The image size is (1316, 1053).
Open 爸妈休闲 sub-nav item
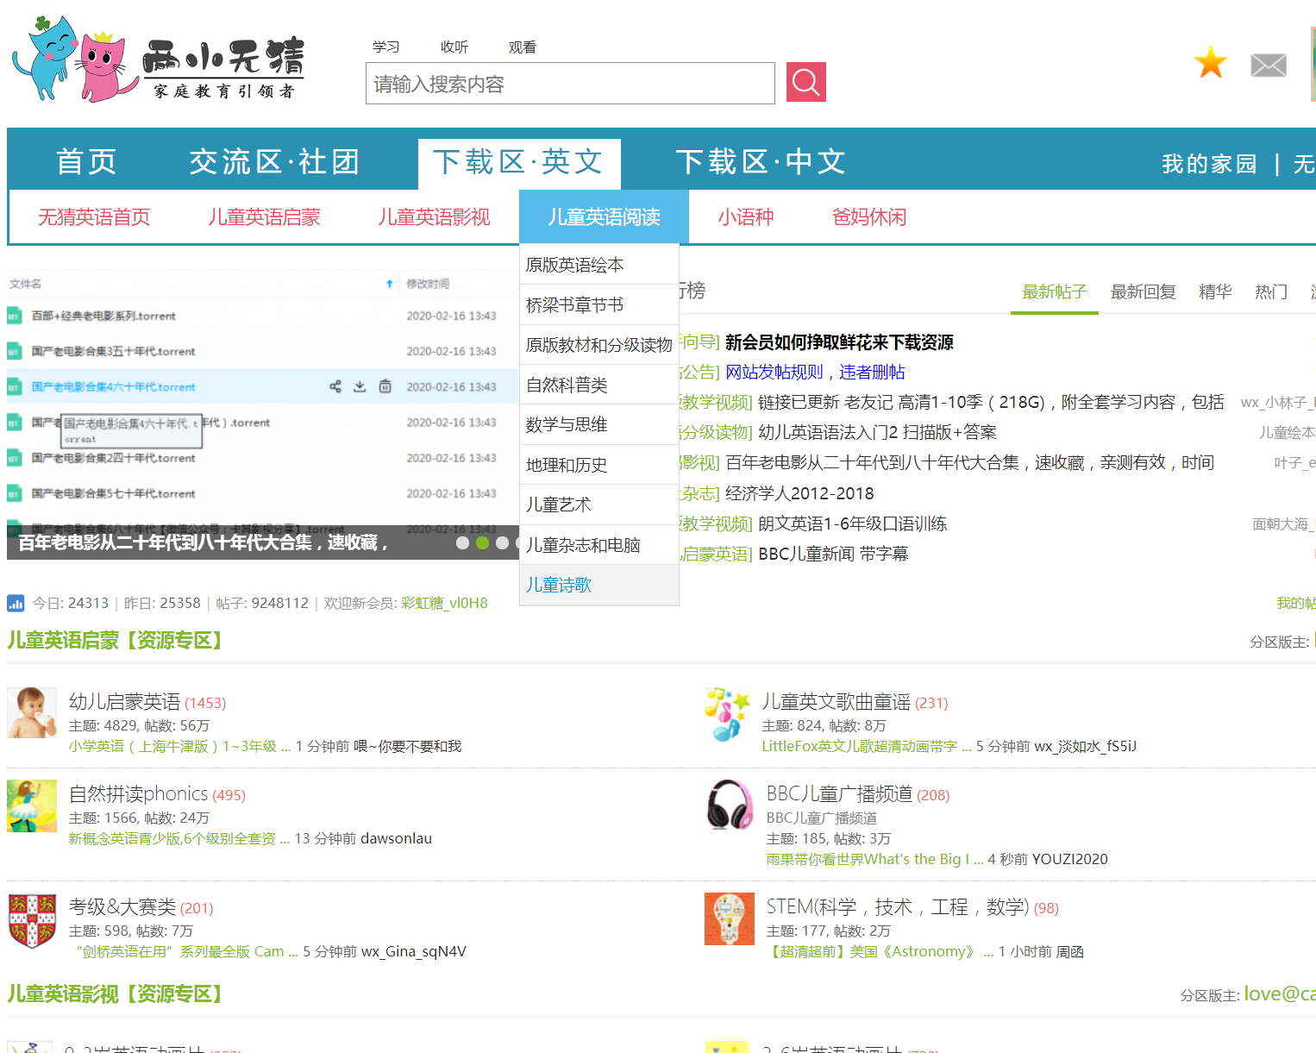(x=868, y=216)
